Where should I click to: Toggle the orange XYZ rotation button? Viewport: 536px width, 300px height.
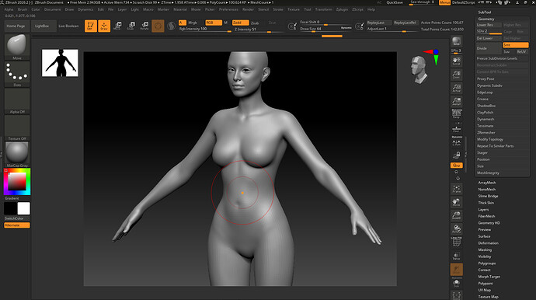coord(456,166)
